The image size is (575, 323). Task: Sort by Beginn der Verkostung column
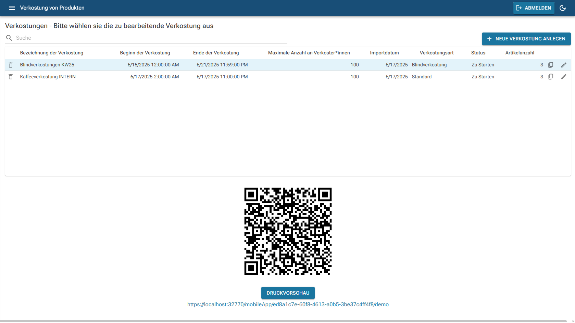[x=145, y=53]
